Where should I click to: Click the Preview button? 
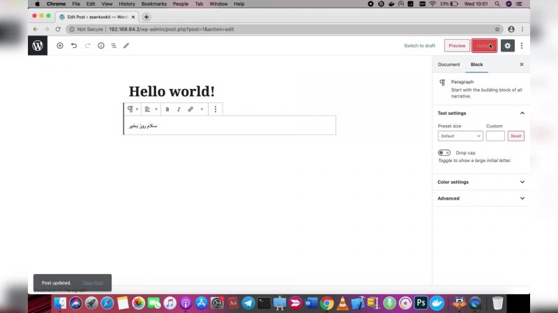pos(457,46)
